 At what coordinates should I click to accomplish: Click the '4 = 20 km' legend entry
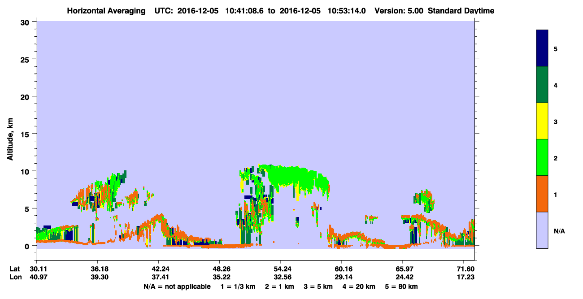tap(358, 286)
